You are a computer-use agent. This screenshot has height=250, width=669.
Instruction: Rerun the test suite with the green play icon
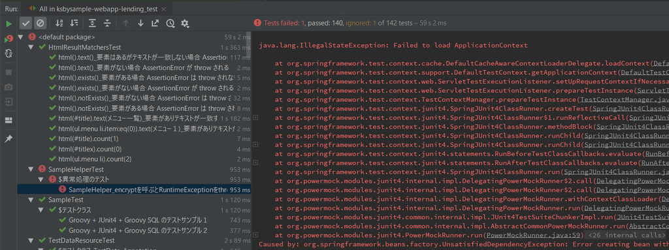click(8, 24)
